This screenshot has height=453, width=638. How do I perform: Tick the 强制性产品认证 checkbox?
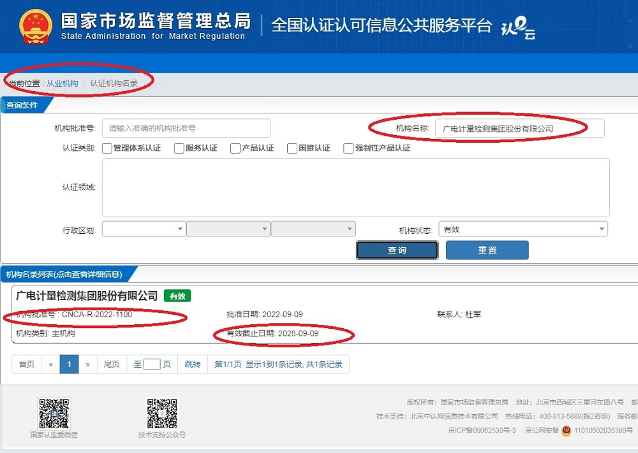pos(348,148)
